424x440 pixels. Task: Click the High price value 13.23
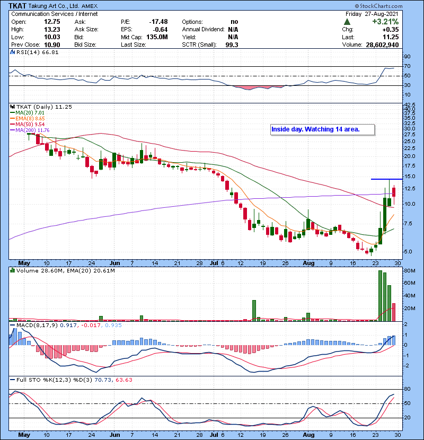pyautogui.click(x=52, y=30)
